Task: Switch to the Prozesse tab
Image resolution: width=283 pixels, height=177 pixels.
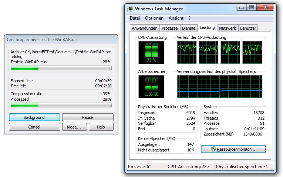Action: point(170,28)
